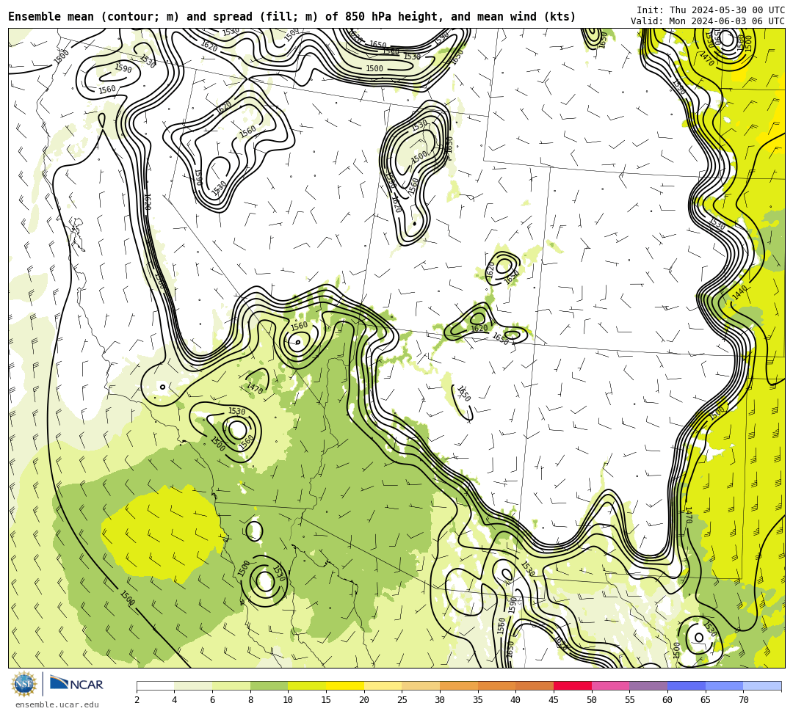Click the Init Thu 2024-05-30 00 UTC line
Screen dimensions: 793x714
[x=711, y=10]
